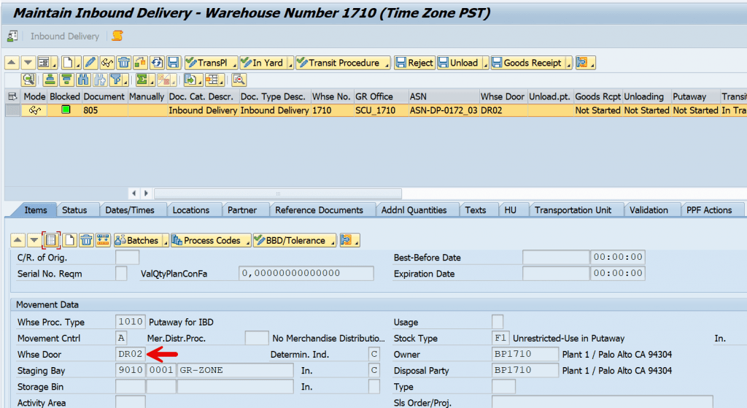The height and width of the screenshot is (408, 747).
Task: Find in grid using binoculars icon
Action: click(x=83, y=80)
